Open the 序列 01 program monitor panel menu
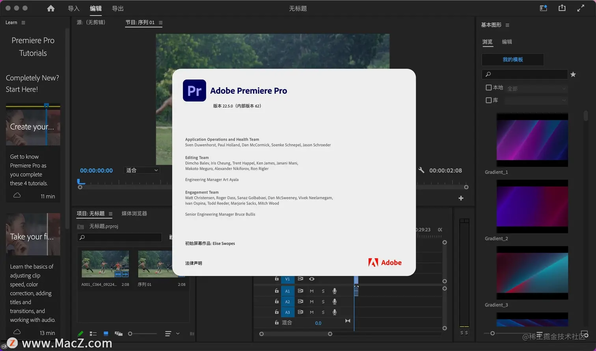The image size is (596, 351). 160,22
